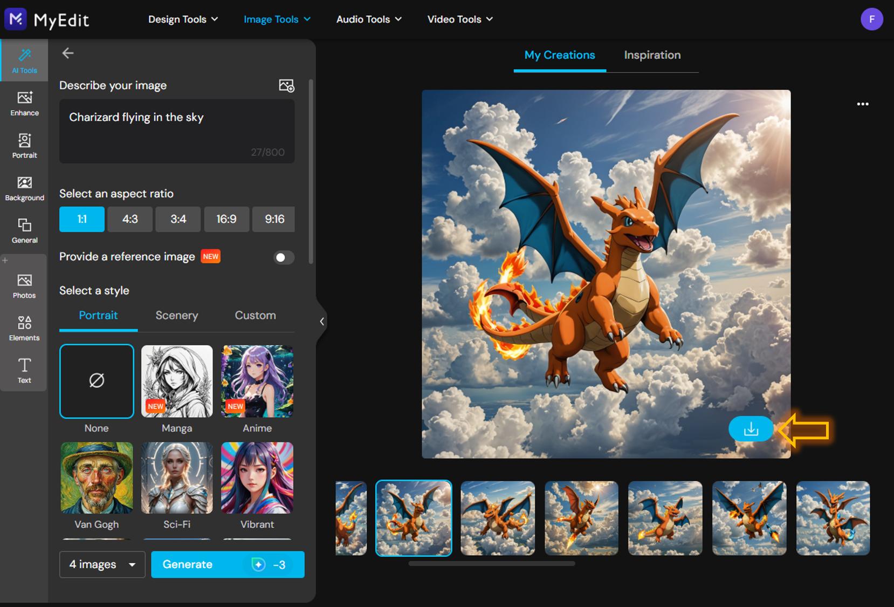The width and height of the screenshot is (894, 607).
Task: Expand the Design Tools menu
Action: coord(183,19)
